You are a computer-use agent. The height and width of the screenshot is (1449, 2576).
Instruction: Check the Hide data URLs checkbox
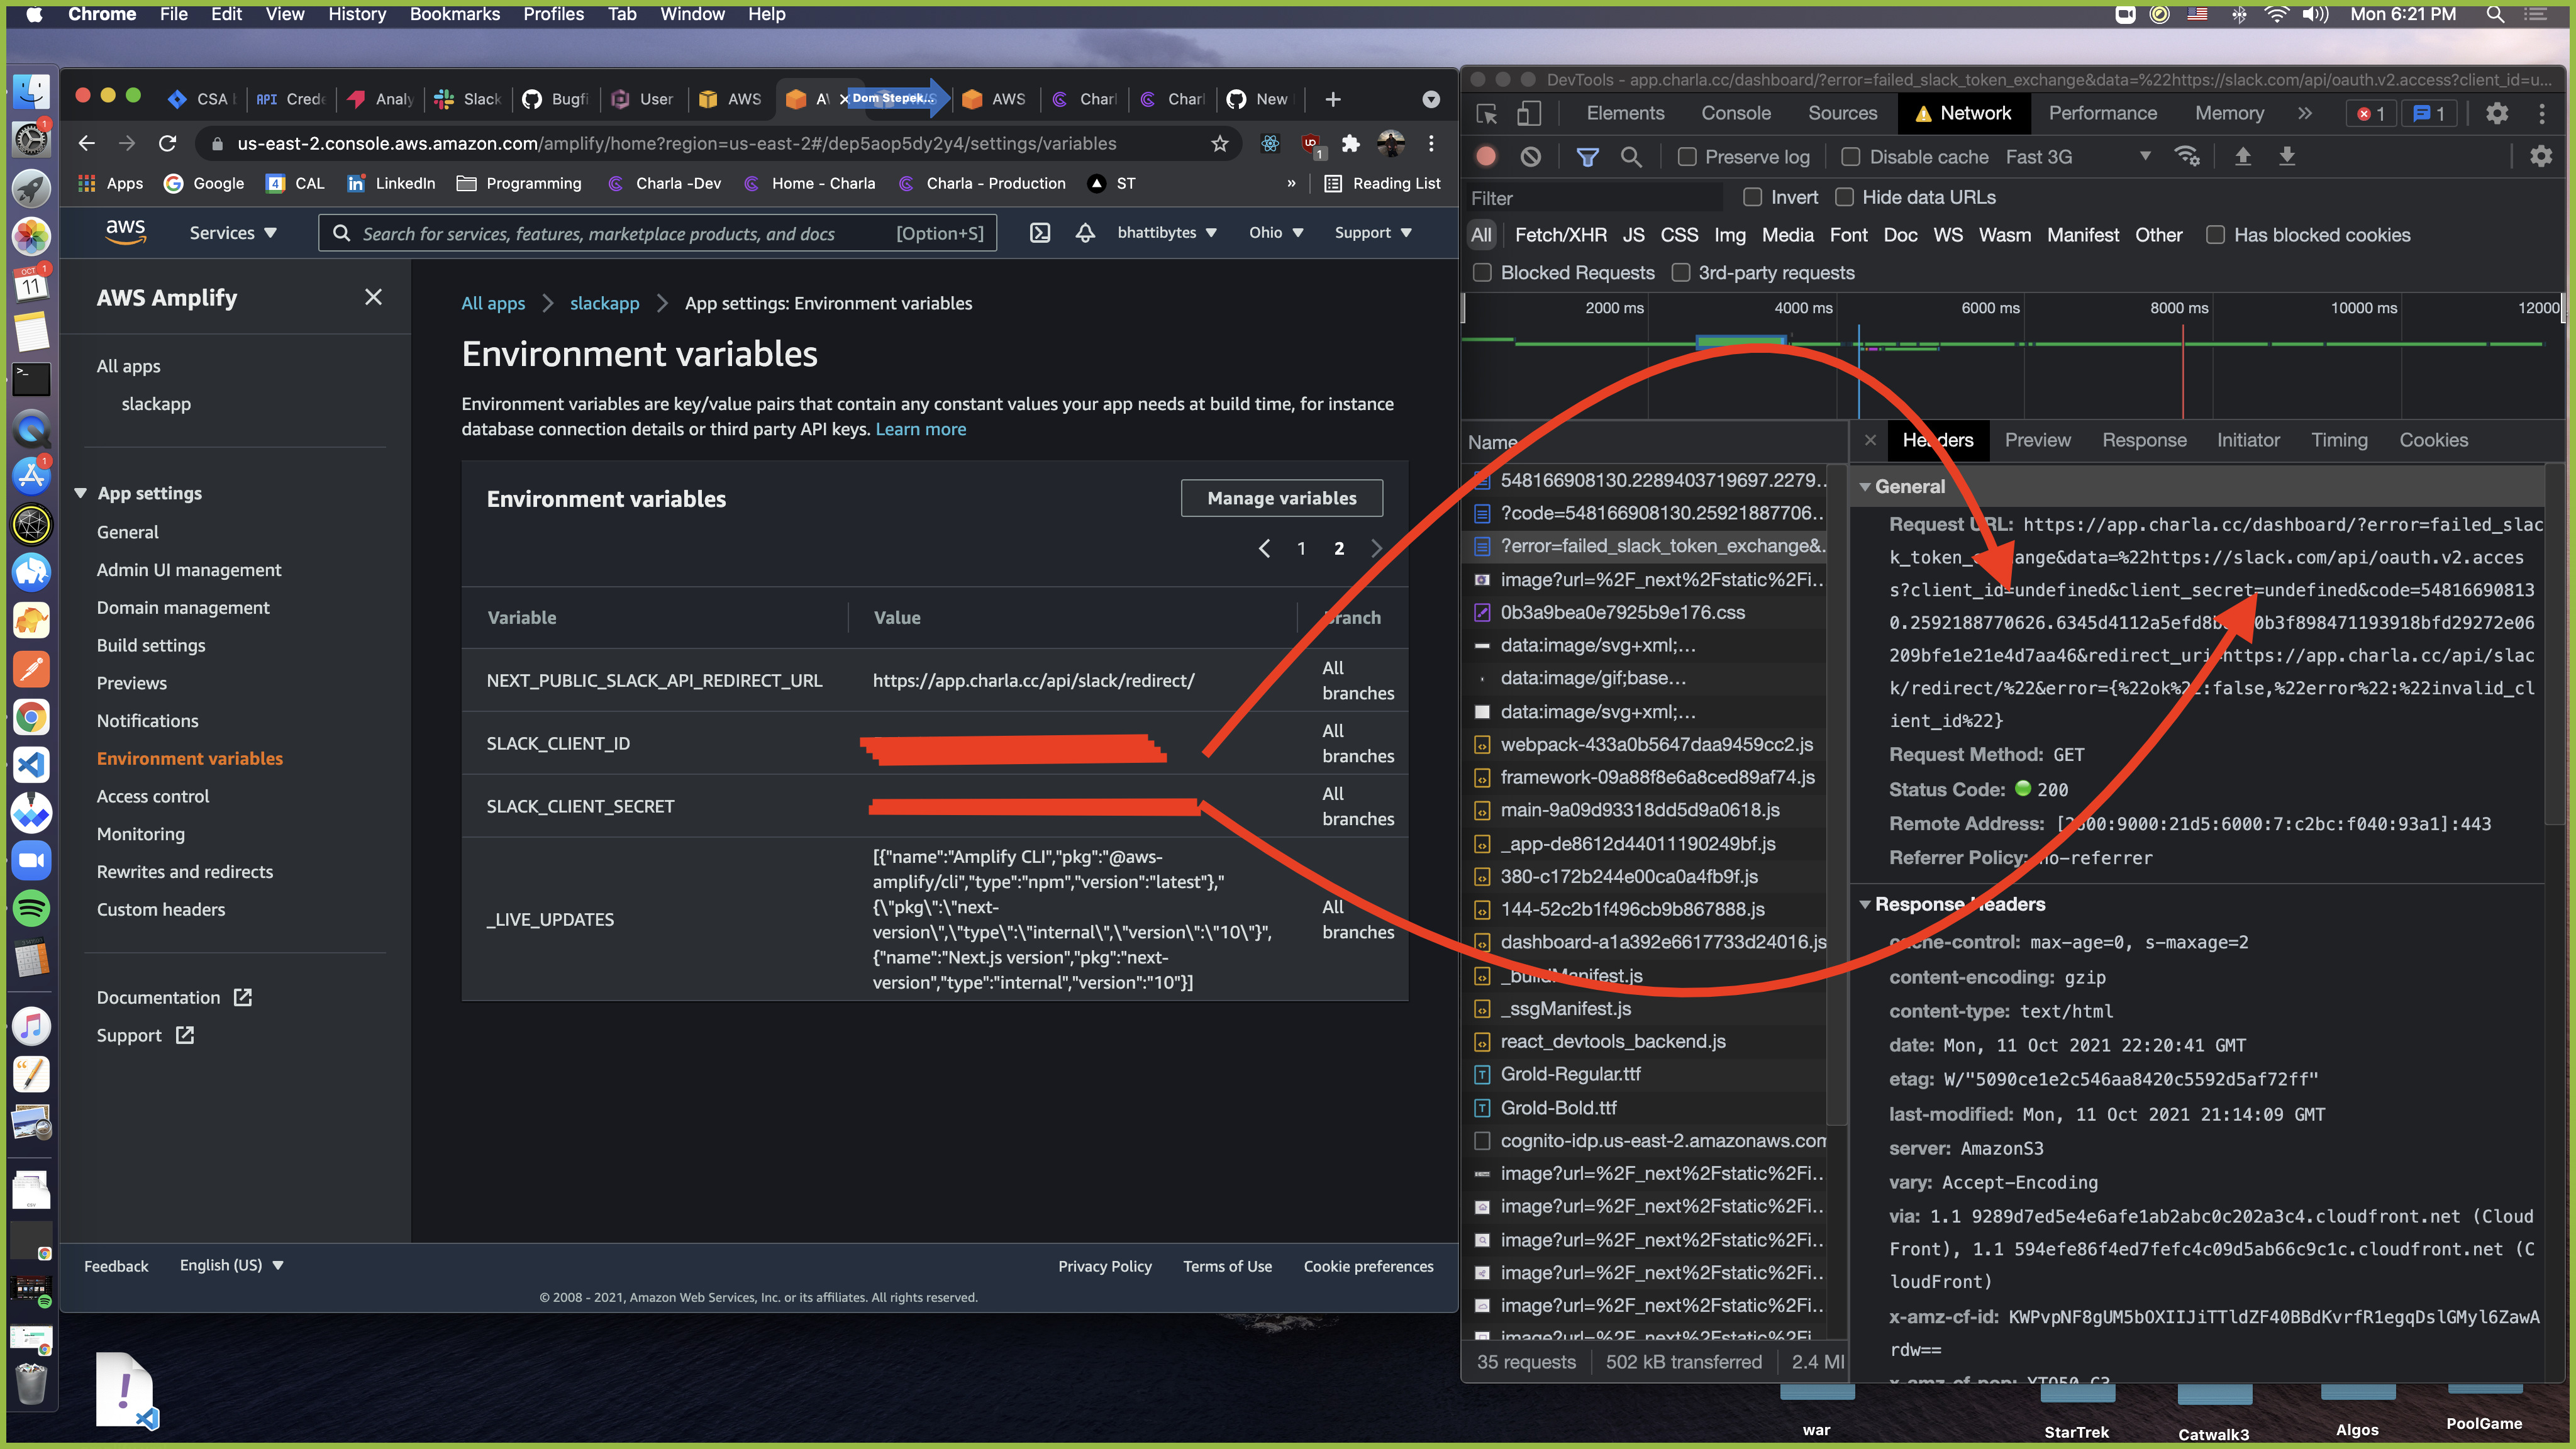tap(1844, 197)
